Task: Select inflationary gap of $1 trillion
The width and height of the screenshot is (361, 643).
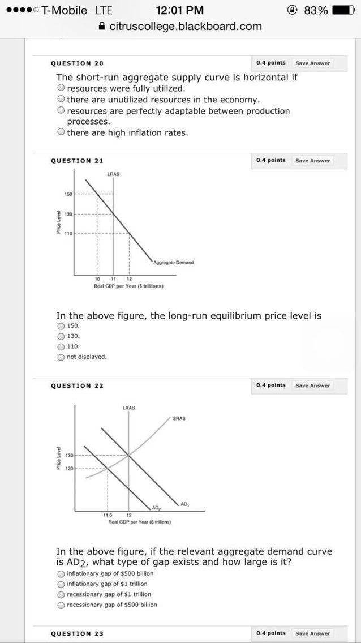Action: click(x=61, y=584)
